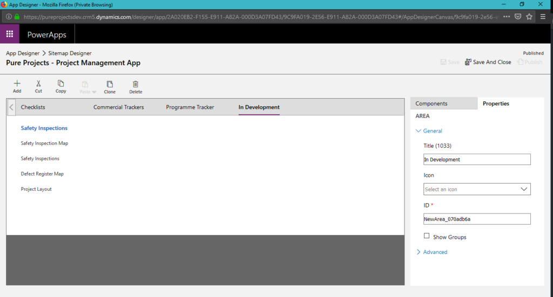Click the App Designer breadcrumb link

click(x=23, y=53)
